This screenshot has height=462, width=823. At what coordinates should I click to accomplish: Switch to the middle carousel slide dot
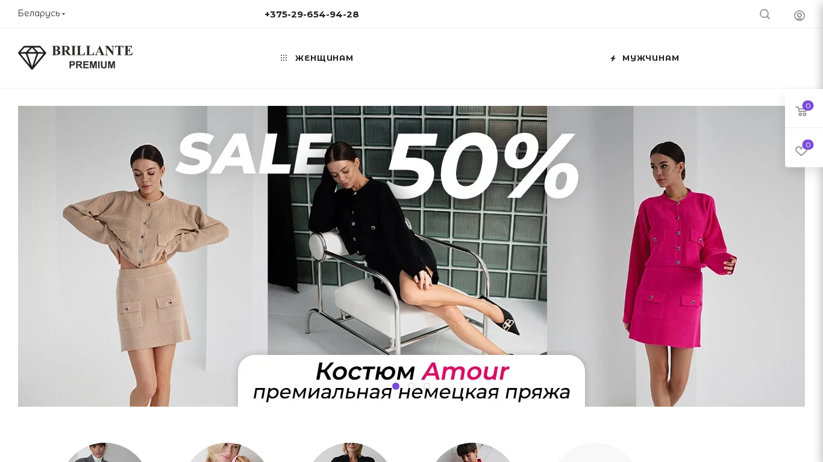point(411,386)
